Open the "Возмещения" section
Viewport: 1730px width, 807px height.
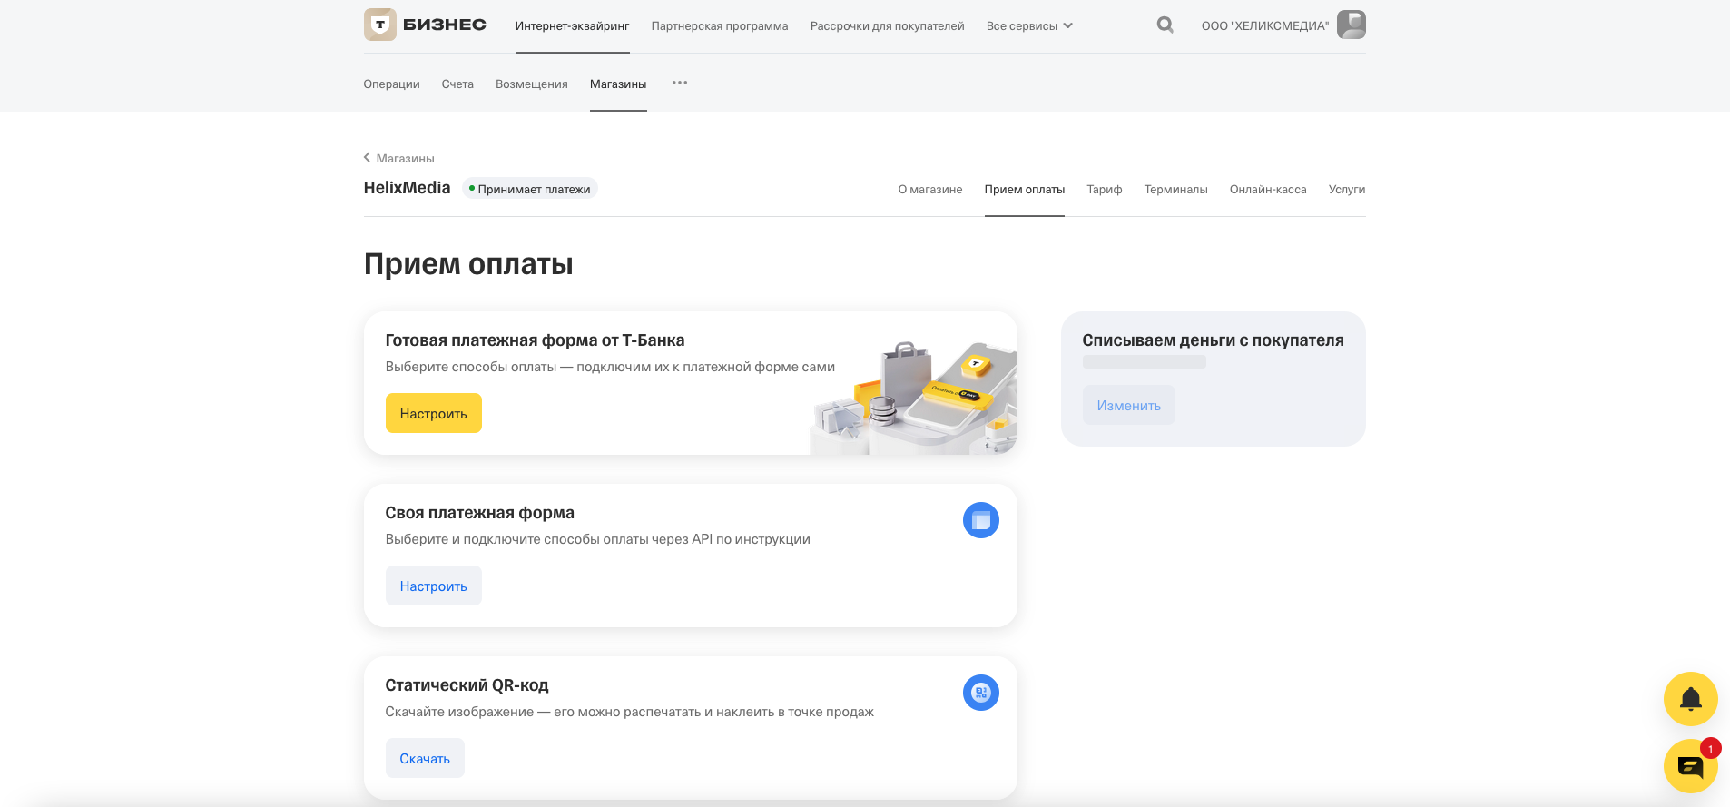(x=531, y=84)
